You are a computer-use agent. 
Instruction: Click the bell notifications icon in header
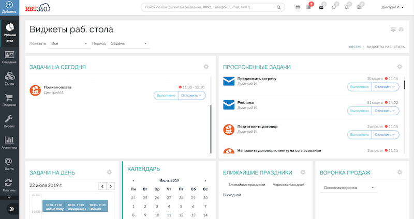click(347, 7)
